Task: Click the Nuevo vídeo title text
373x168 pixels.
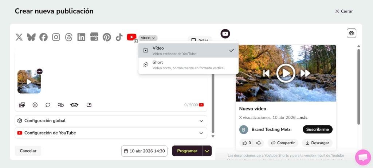Action: pyautogui.click(x=253, y=109)
